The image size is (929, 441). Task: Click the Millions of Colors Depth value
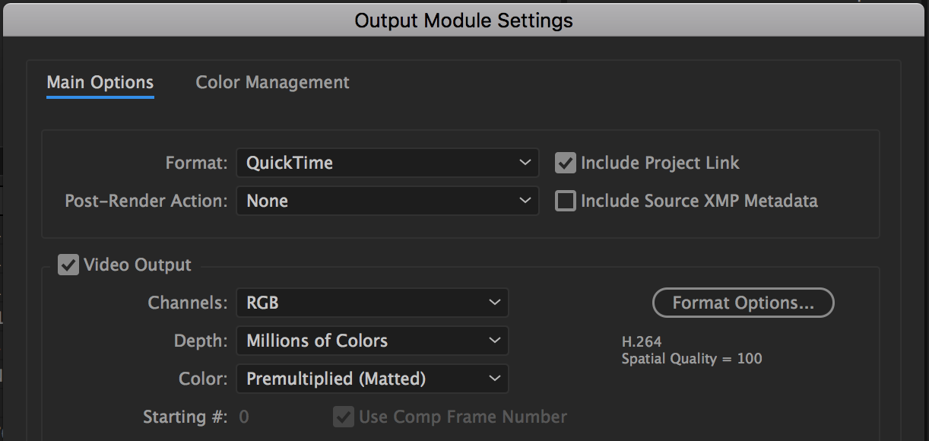point(317,341)
